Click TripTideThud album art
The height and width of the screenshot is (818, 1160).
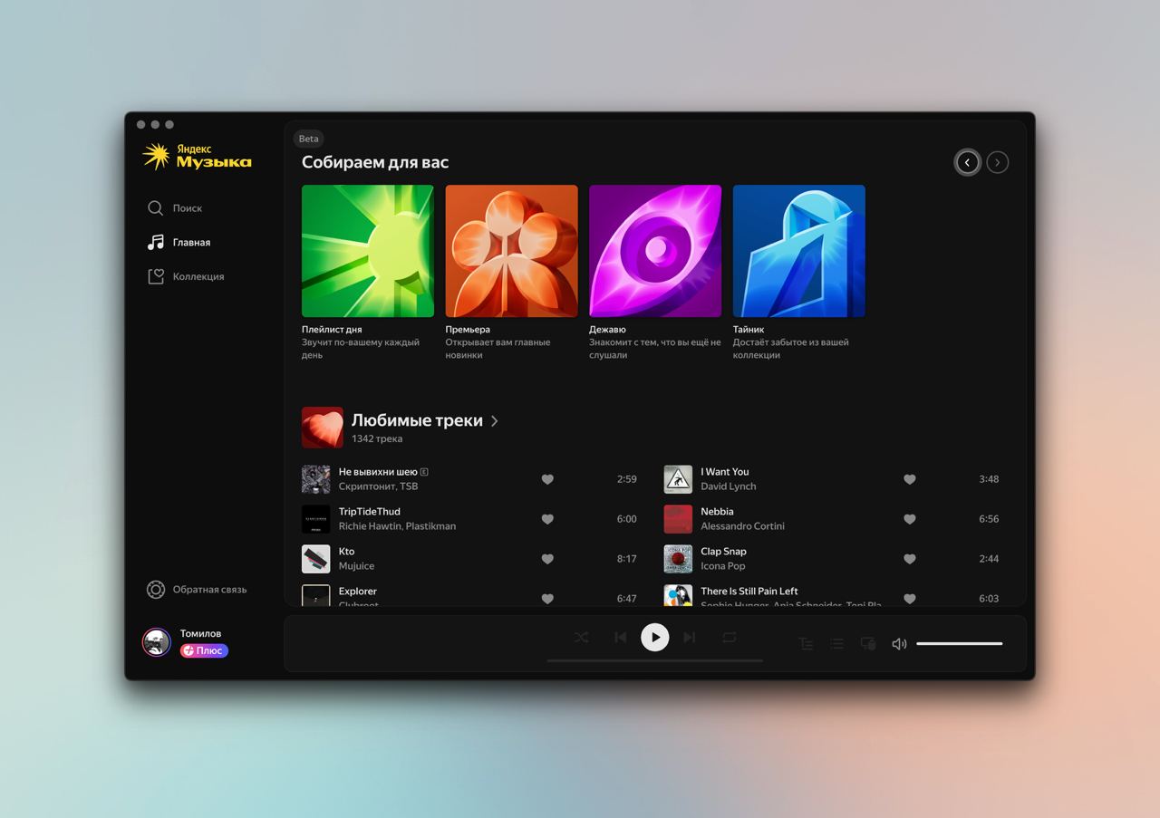315,519
